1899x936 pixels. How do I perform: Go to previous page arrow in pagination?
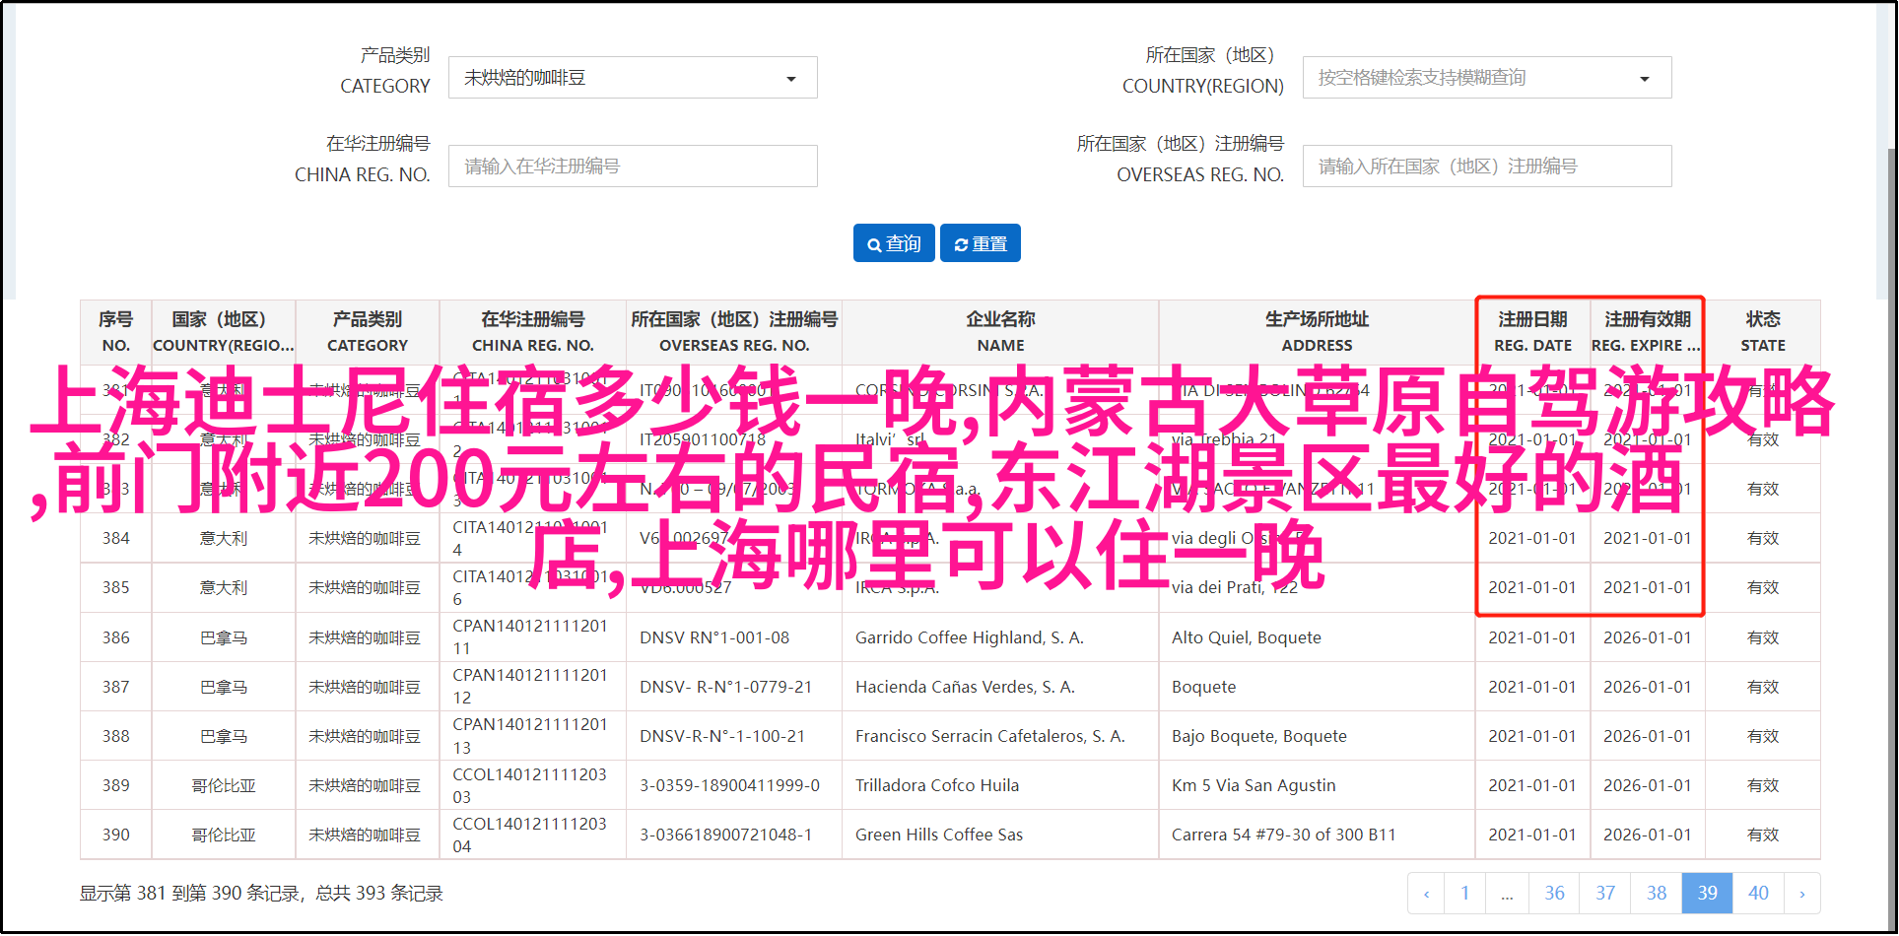tap(1426, 894)
